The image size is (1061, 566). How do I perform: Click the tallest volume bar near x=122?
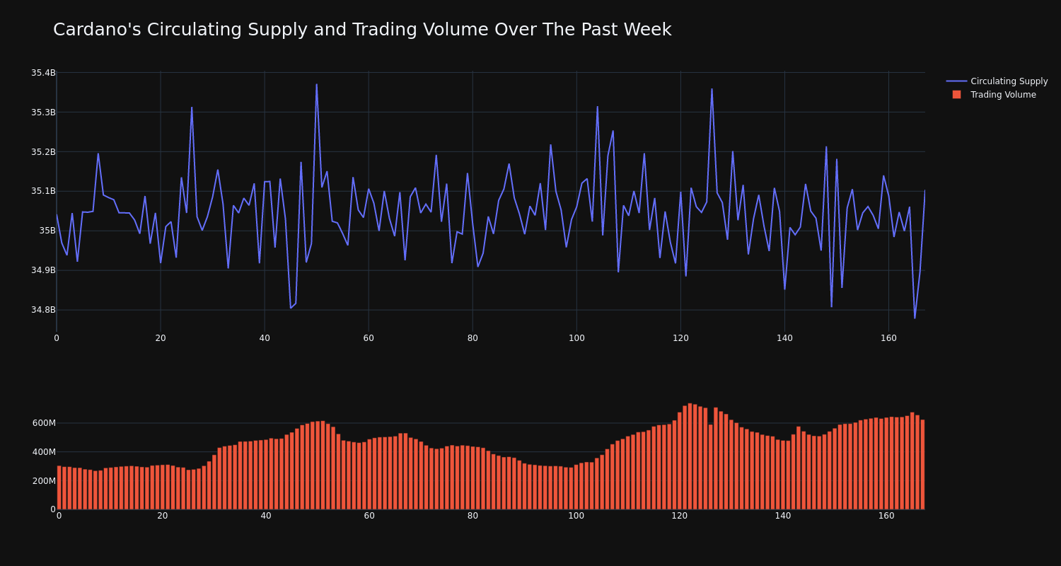(x=690, y=456)
